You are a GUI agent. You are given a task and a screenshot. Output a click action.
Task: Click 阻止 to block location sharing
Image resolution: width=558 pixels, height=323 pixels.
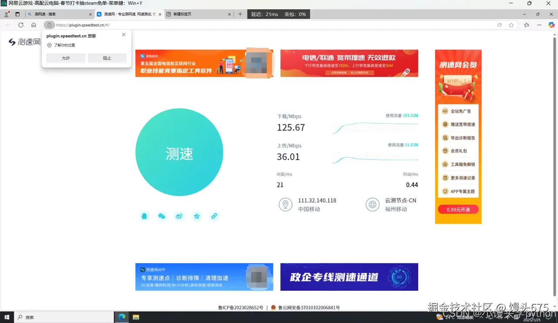107,58
